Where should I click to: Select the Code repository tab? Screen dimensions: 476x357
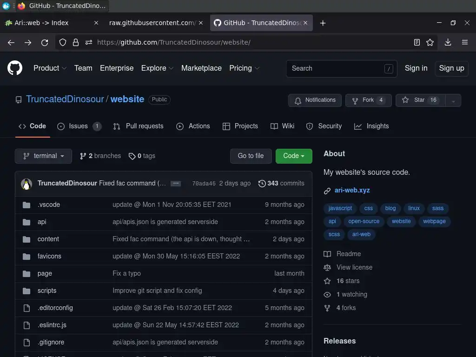pos(33,126)
